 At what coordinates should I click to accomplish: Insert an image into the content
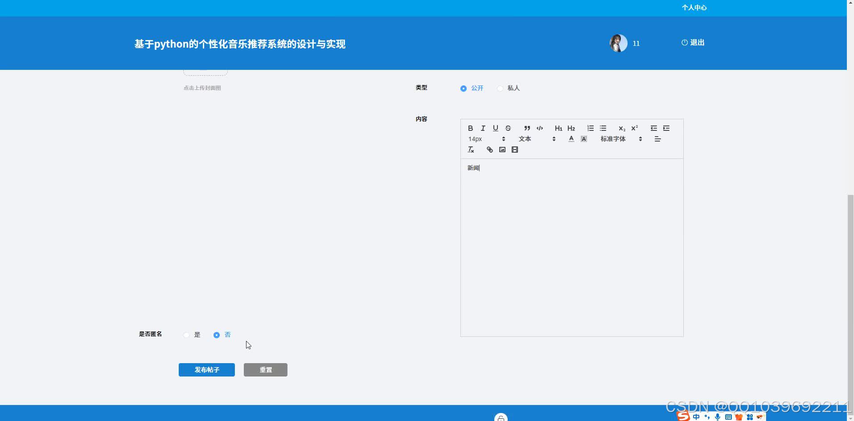pyautogui.click(x=502, y=150)
